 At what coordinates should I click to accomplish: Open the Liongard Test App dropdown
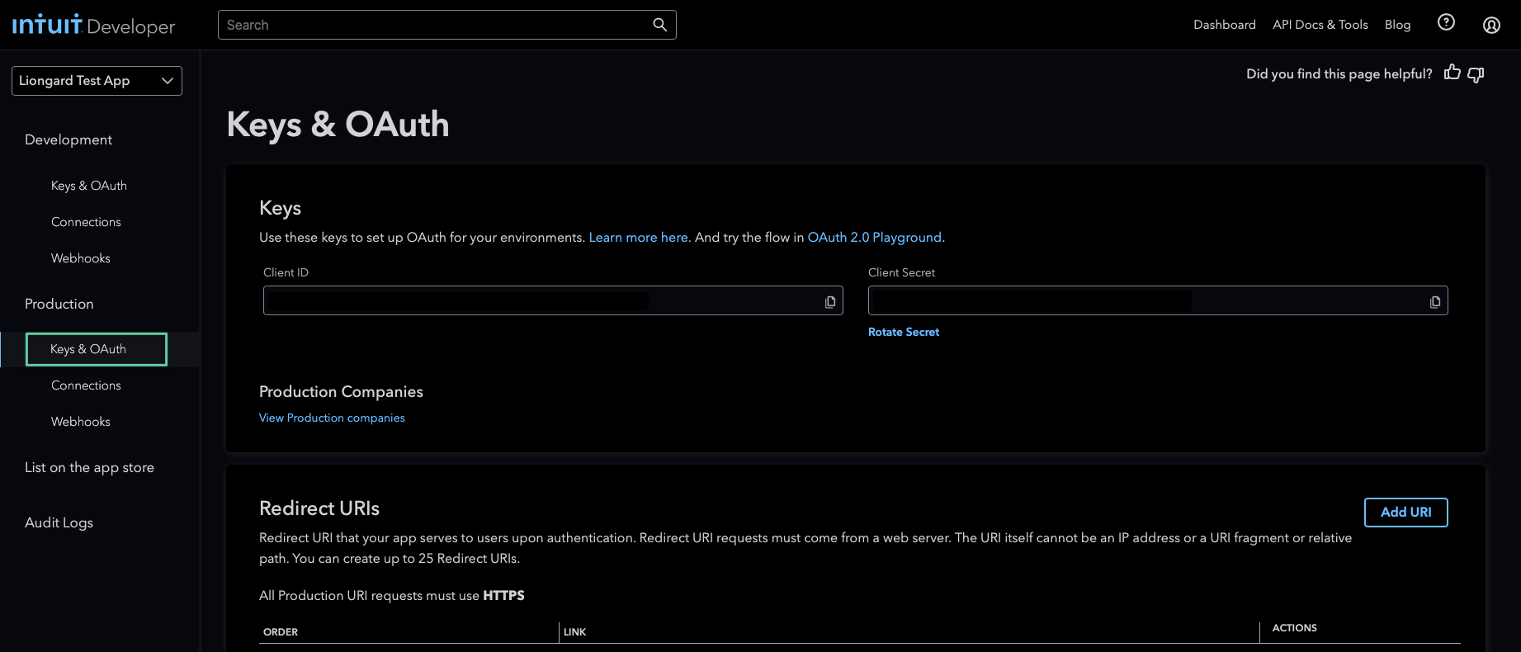coord(97,81)
